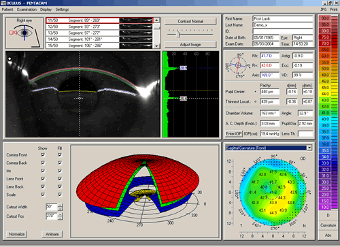Open the Examination menu
Image resolution: width=340 pixels, height=247 pixels.
27,10
